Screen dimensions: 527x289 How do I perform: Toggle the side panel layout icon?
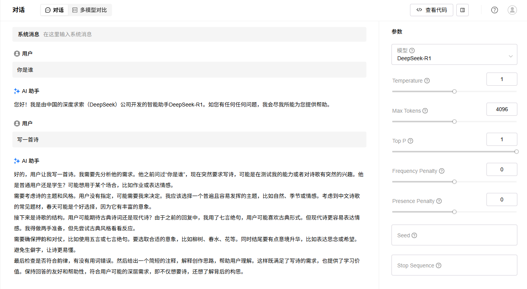(462, 10)
